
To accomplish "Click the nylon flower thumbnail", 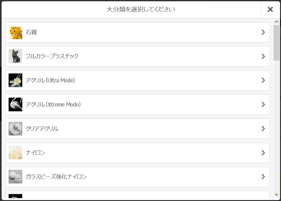I will click(x=15, y=153).
